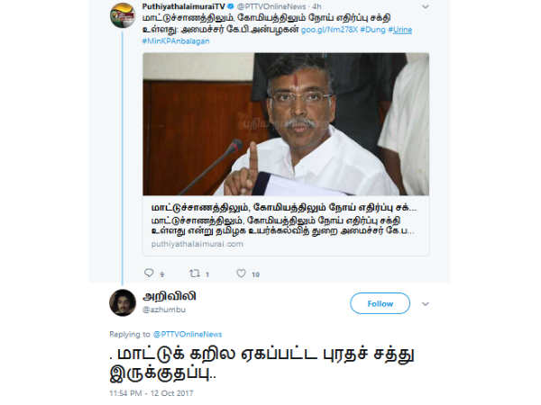This screenshot has width=541, height=405.
Task: Open the puthiyathalaimurai.com card domain
Action: tap(197, 244)
